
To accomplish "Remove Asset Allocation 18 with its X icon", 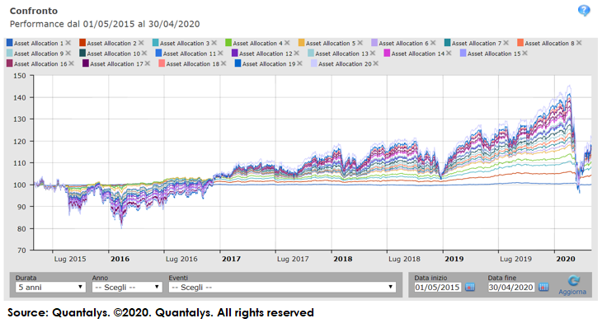I will point(223,63).
